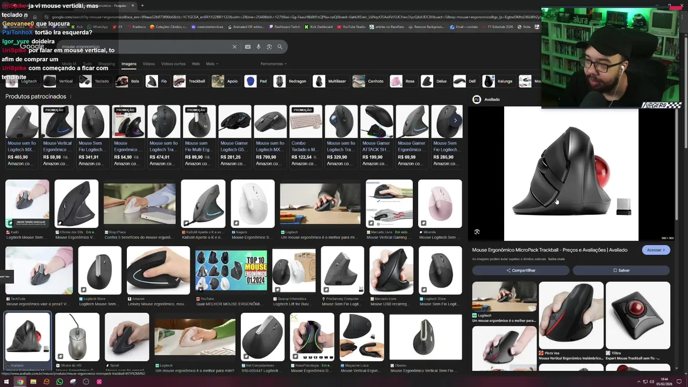Click the Acessar button
This screenshot has width=688, height=387.
point(656,250)
